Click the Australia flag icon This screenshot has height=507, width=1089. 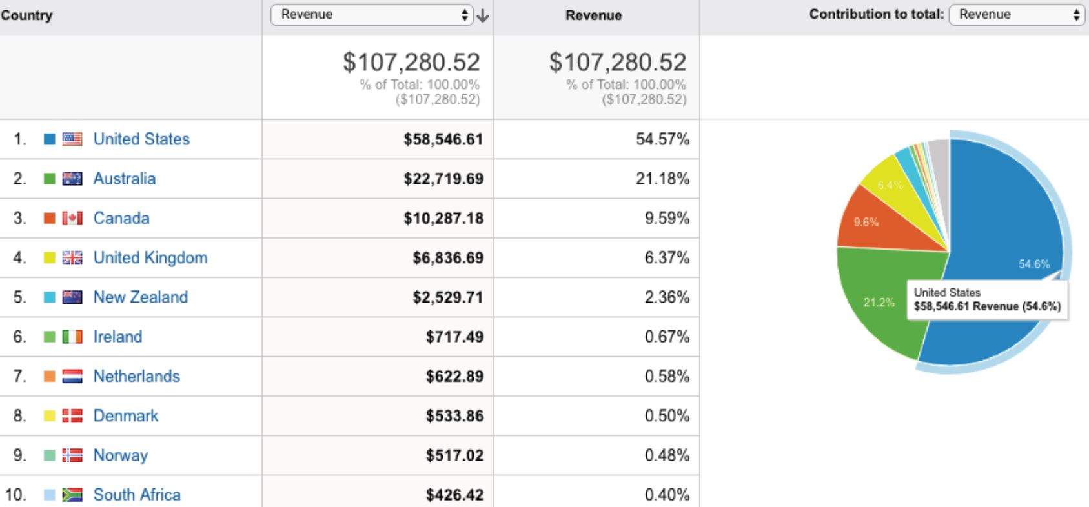tap(72, 179)
